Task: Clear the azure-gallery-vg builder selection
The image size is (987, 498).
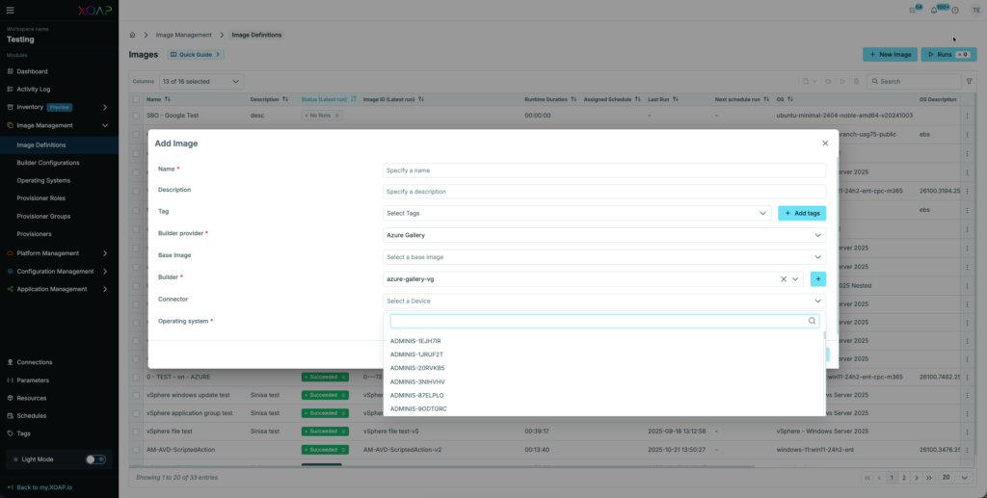Action: (784, 279)
